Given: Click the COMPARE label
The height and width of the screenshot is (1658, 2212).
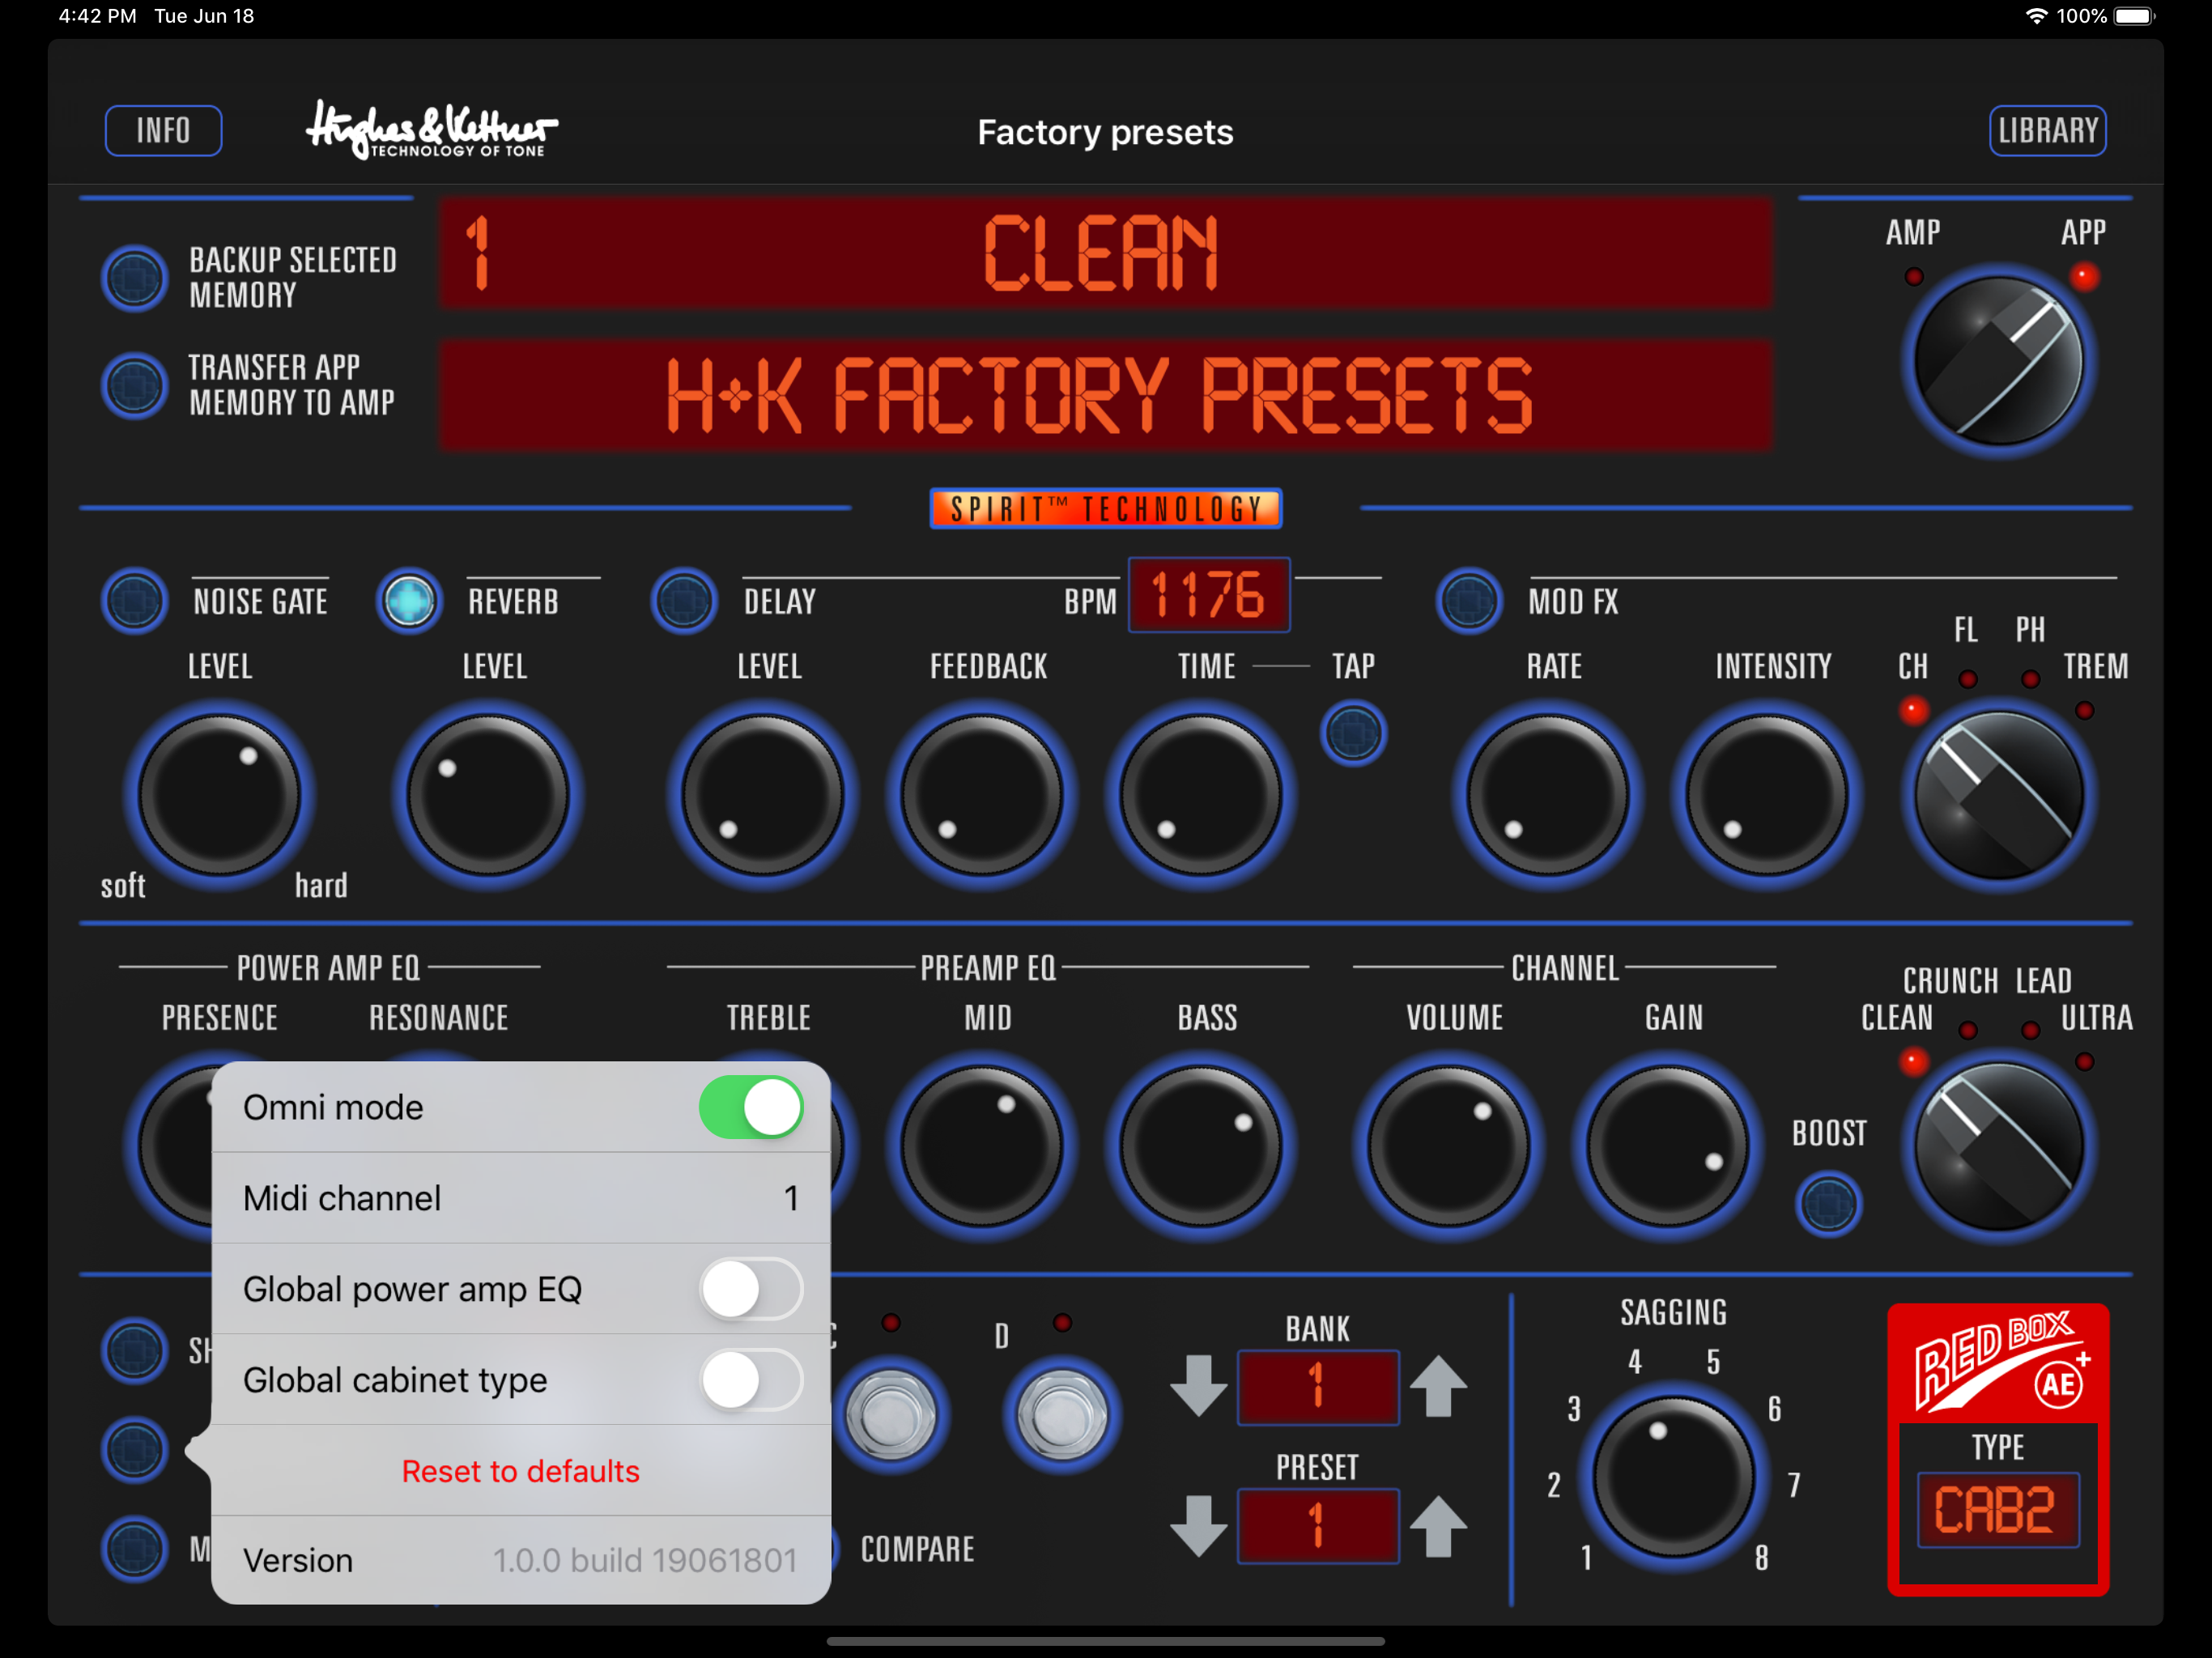Looking at the screenshot, I should (917, 1549).
